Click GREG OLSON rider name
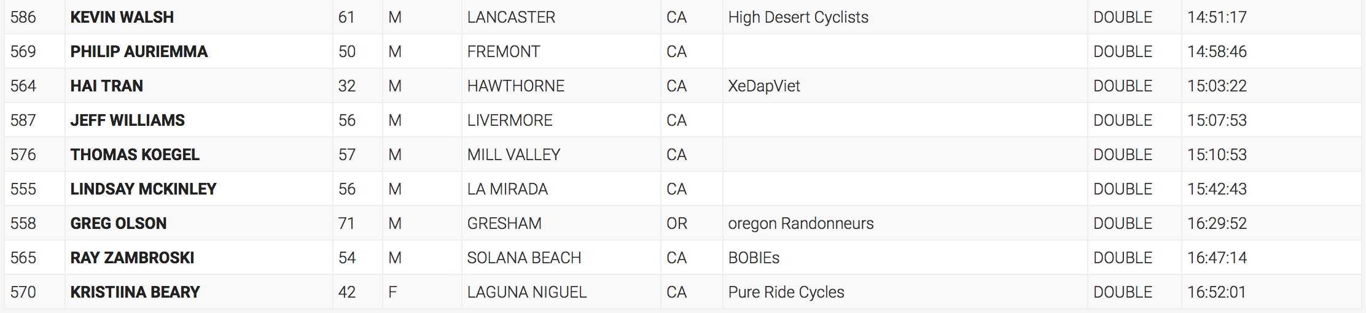This screenshot has height=313, width=1366. point(118,223)
